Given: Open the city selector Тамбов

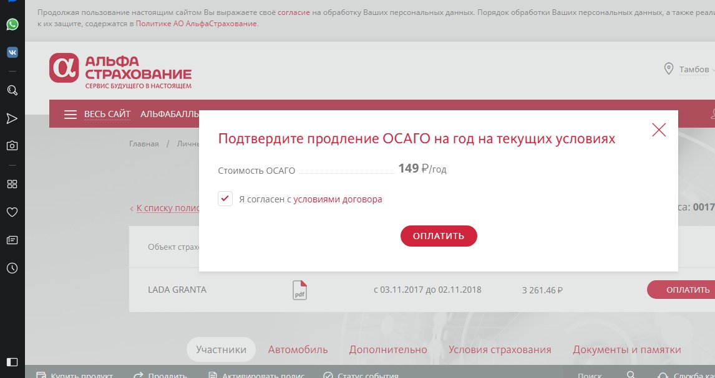Looking at the screenshot, I should click(694, 70).
